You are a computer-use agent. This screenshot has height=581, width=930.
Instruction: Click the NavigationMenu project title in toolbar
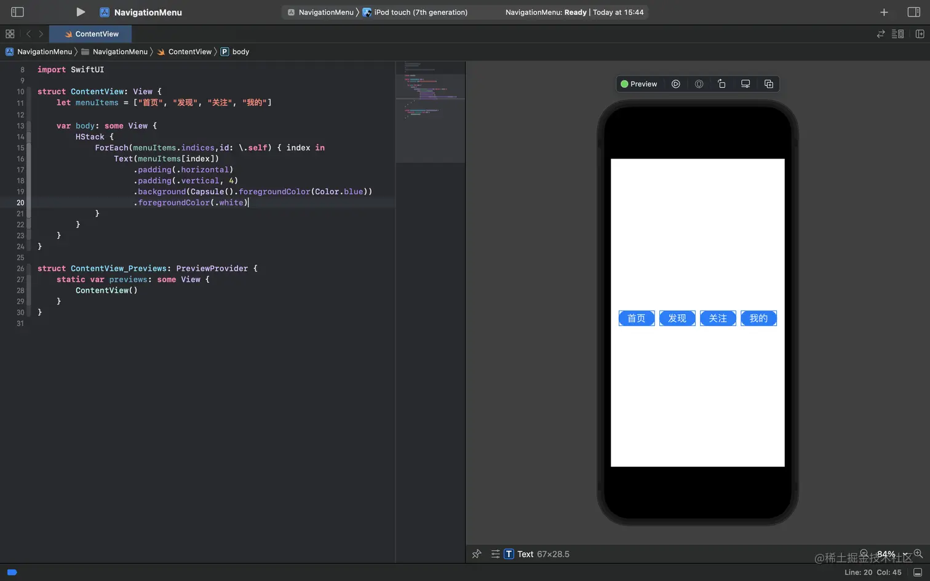click(148, 12)
